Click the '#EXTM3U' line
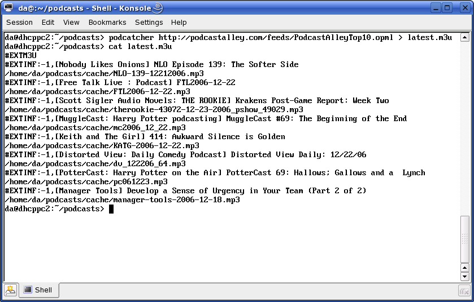This screenshot has height=302, width=474. [20, 55]
